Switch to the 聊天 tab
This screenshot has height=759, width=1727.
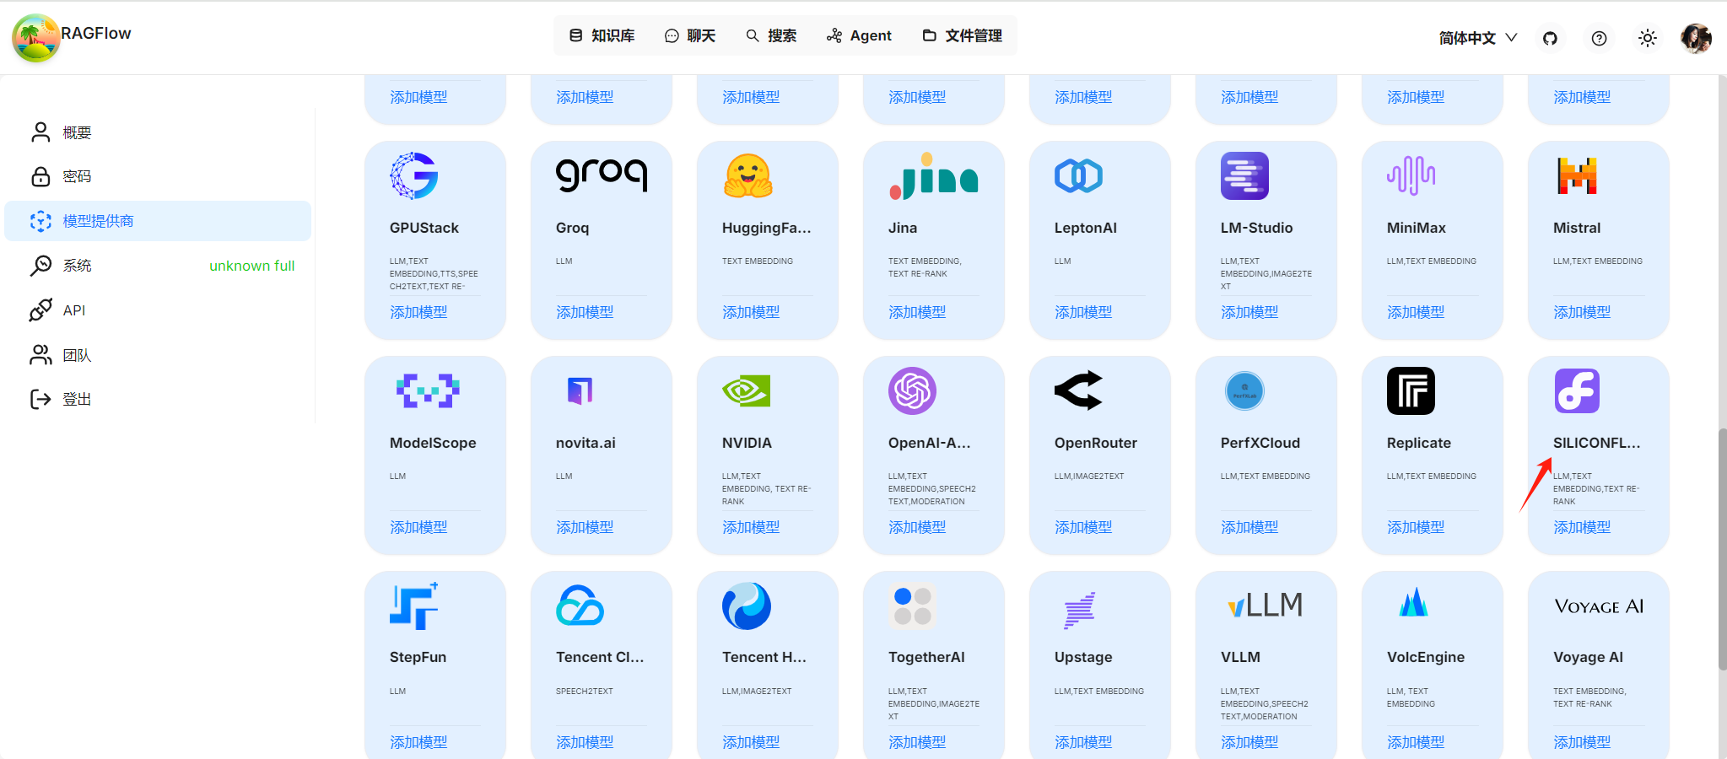(x=690, y=35)
